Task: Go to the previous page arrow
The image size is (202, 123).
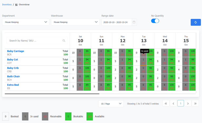Action: point(173,104)
